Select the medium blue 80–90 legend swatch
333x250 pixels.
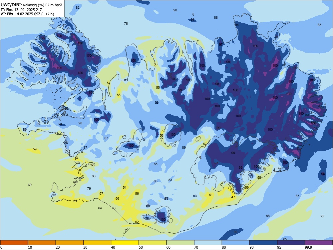236,243
